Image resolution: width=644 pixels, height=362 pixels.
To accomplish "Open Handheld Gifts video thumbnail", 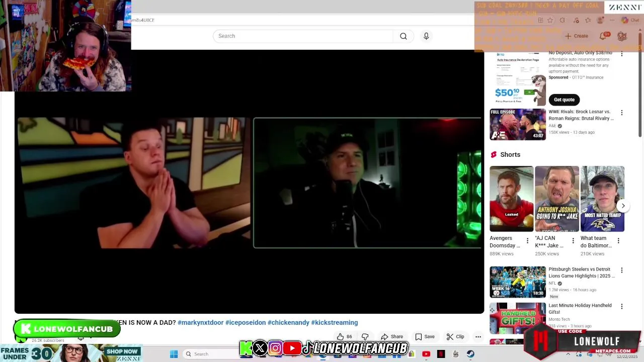I will (518, 318).
